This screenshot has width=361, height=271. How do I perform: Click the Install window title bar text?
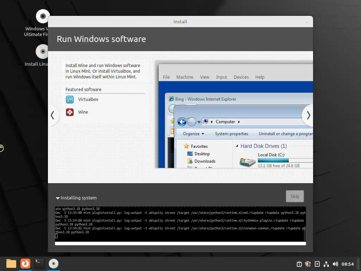coord(180,22)
